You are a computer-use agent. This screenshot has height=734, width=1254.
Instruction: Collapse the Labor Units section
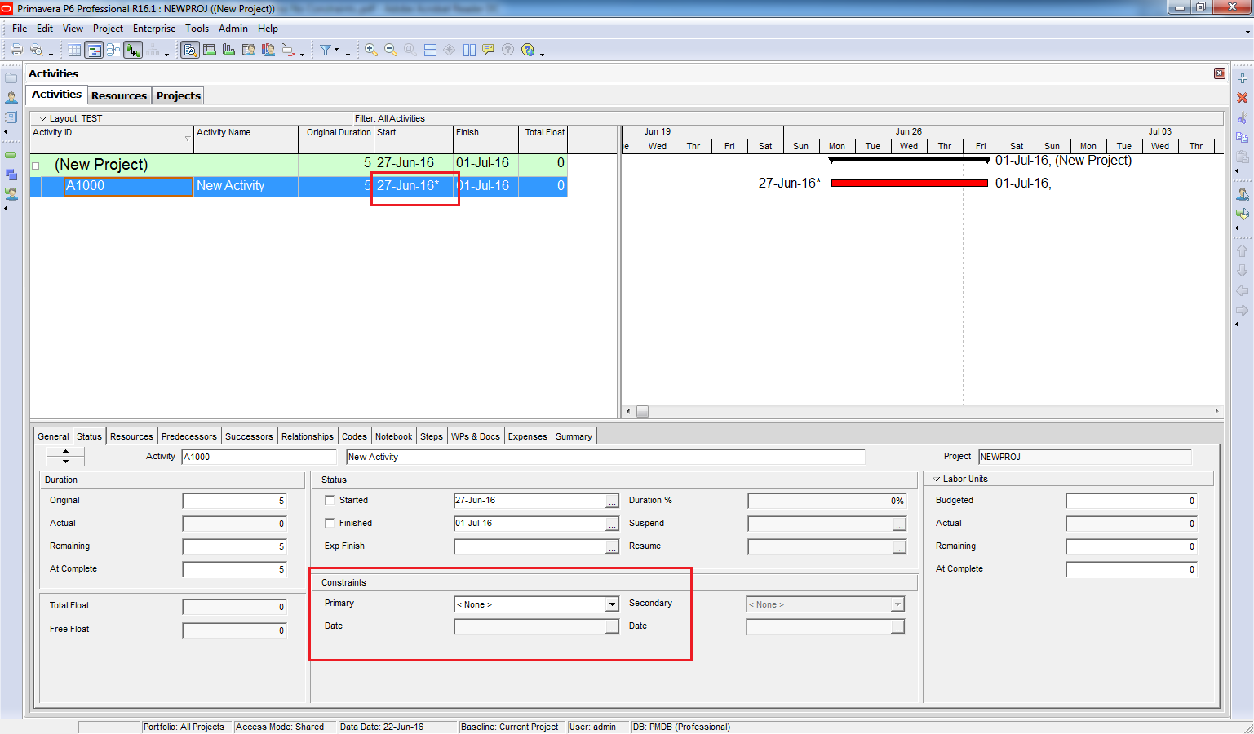coord(936,480)
